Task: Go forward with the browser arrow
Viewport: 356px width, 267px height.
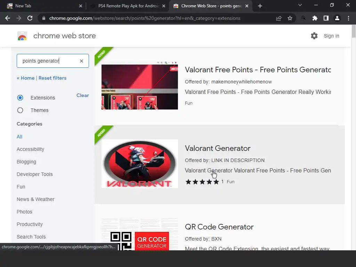Action: (x=19, y=18)
